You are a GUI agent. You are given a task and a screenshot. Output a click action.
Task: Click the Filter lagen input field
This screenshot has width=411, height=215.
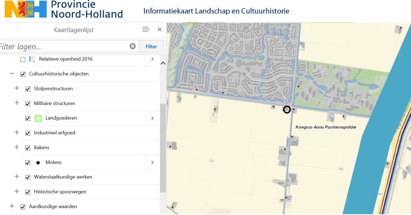[x=63, y=46]
